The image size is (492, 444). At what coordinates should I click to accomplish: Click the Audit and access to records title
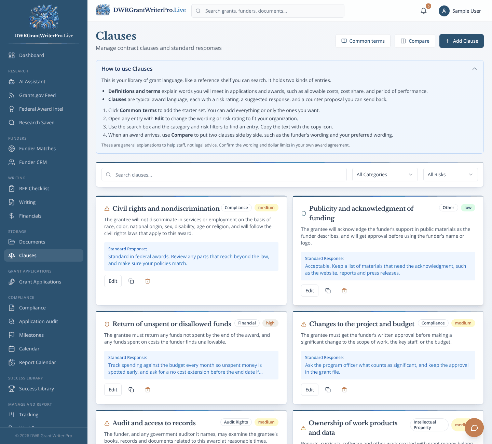coord(154,423)
